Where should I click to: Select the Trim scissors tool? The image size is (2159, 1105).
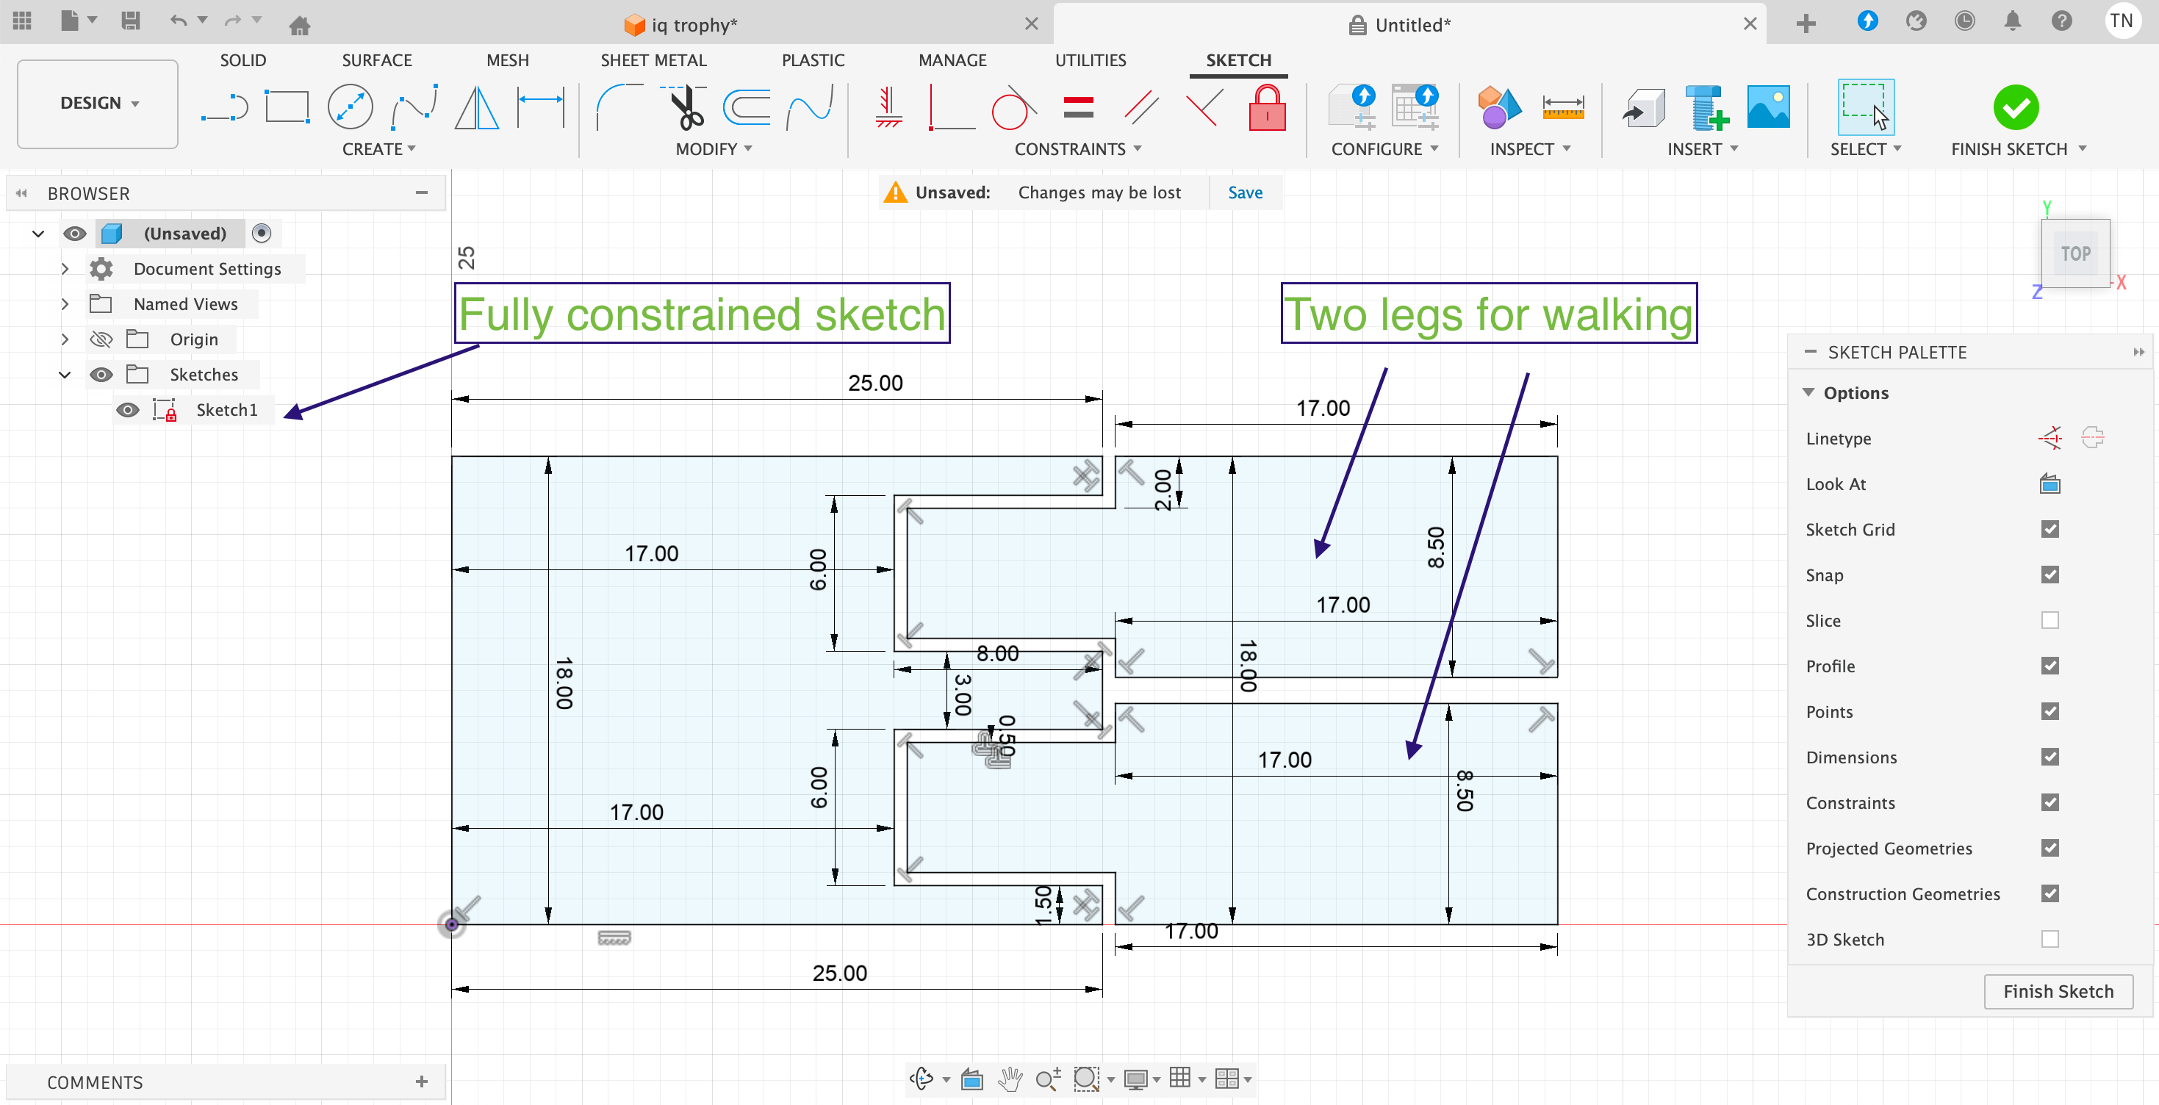coord(686,108)
